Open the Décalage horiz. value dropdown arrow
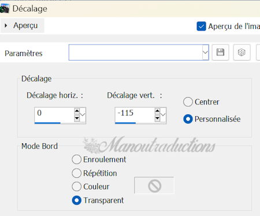Screen dimensions: 260x216 pos(83,115)
